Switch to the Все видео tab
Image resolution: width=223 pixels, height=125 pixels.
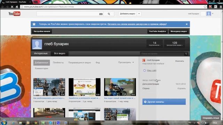tap(60, 53)
